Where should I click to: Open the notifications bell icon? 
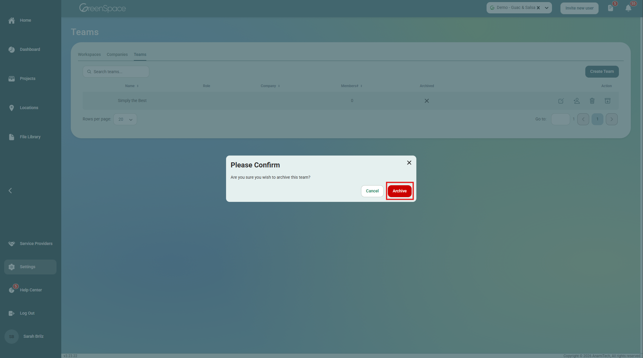tap(628, 8)
